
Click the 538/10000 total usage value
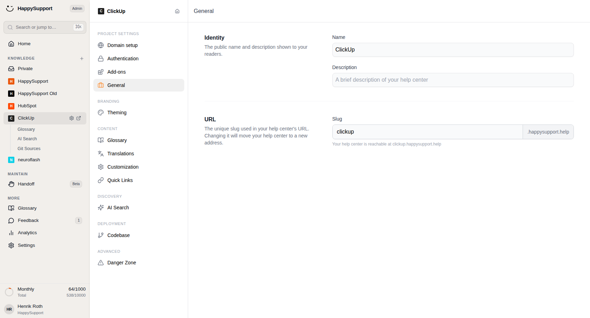tap(76, 295)
